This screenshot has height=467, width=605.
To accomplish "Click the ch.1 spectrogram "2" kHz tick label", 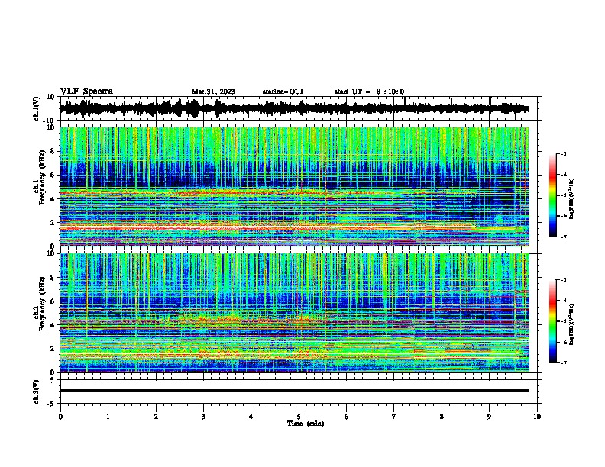I will coord(53,223).
